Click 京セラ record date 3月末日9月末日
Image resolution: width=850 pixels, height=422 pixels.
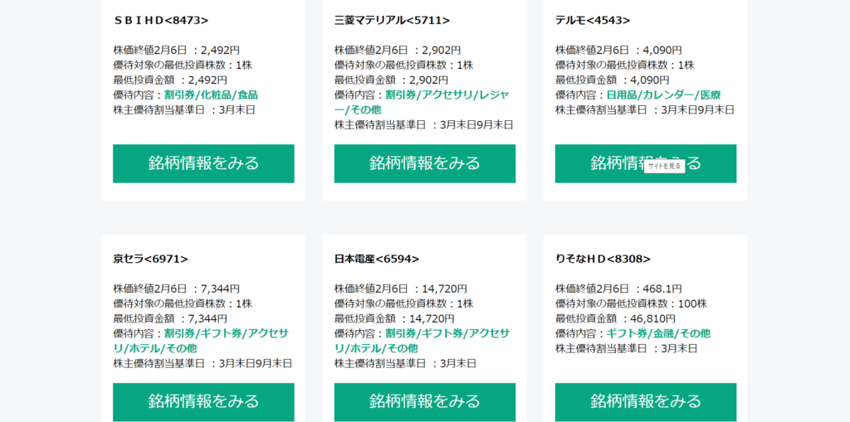(256, 363)
